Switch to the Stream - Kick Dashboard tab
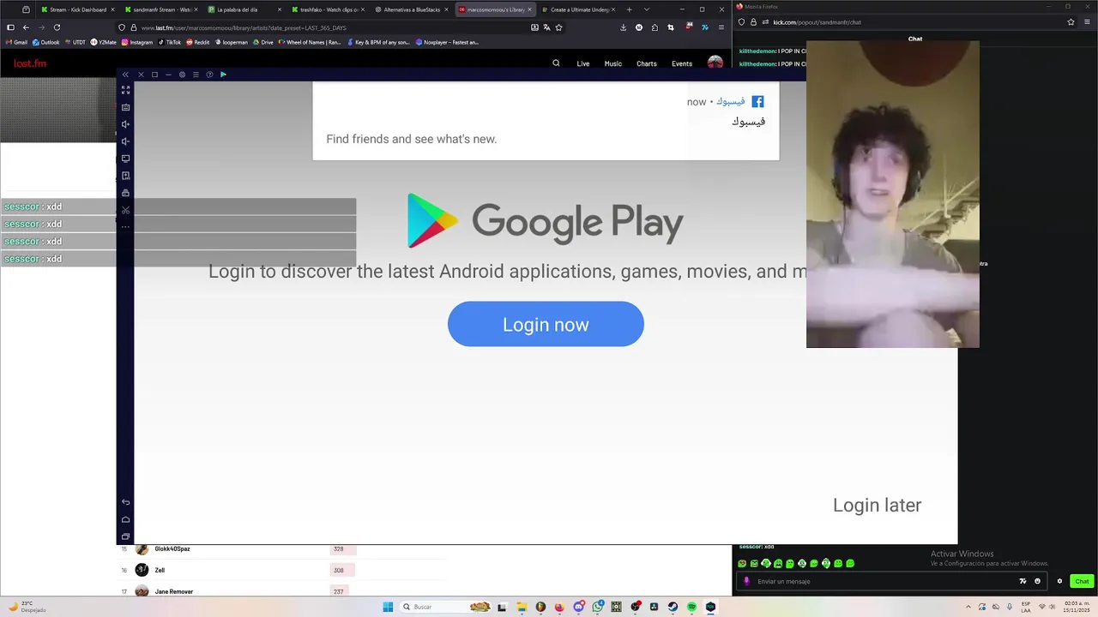The width and height of the screenshot is (1098, 617). [76, 9]
